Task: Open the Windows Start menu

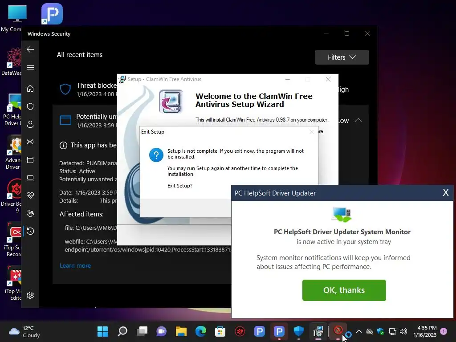Action: click(x=102, y=331)
